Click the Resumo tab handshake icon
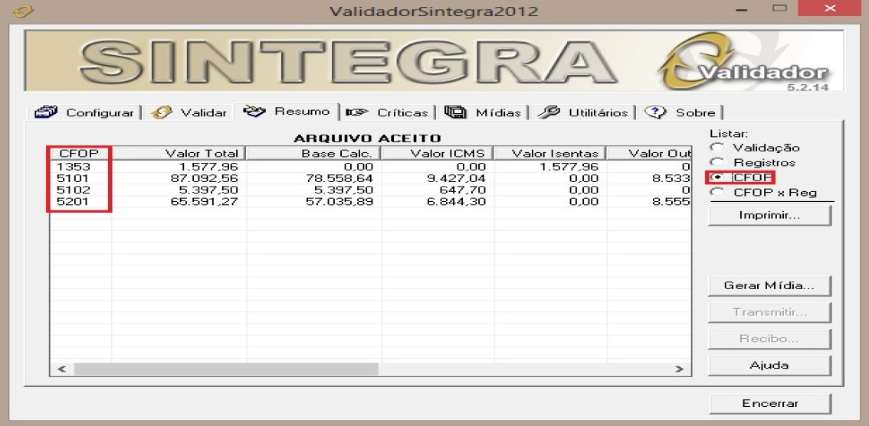This screenshot has width=869, height=426. (254, 112)
